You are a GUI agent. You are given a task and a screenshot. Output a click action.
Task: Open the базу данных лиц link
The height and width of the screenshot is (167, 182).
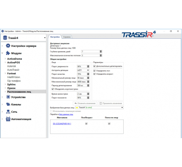[66, 114]
